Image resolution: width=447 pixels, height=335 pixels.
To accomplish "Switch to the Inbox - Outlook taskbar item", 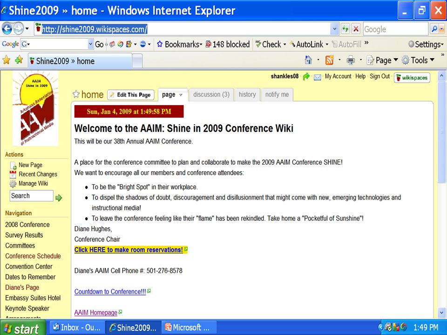I will click(x=77, y=328).
